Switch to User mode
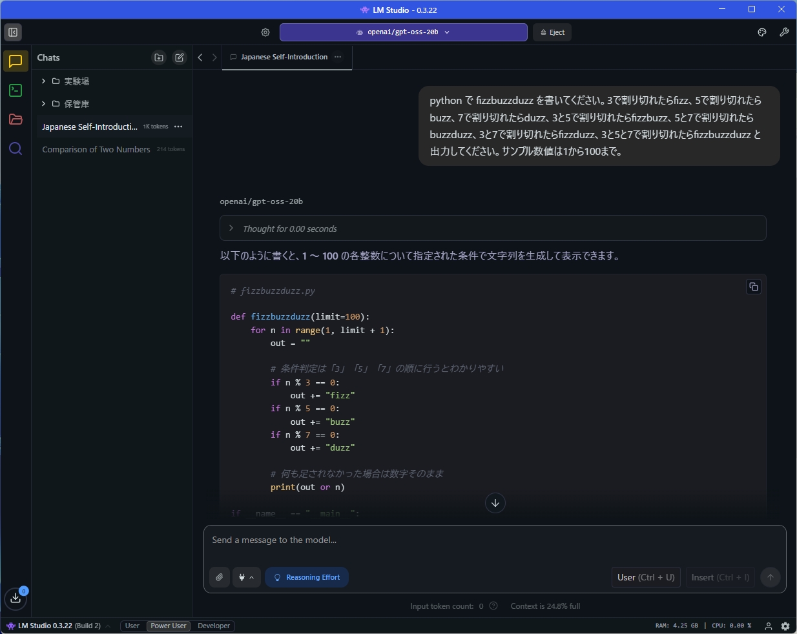797x634 pixels. click(x=132, y=626)
